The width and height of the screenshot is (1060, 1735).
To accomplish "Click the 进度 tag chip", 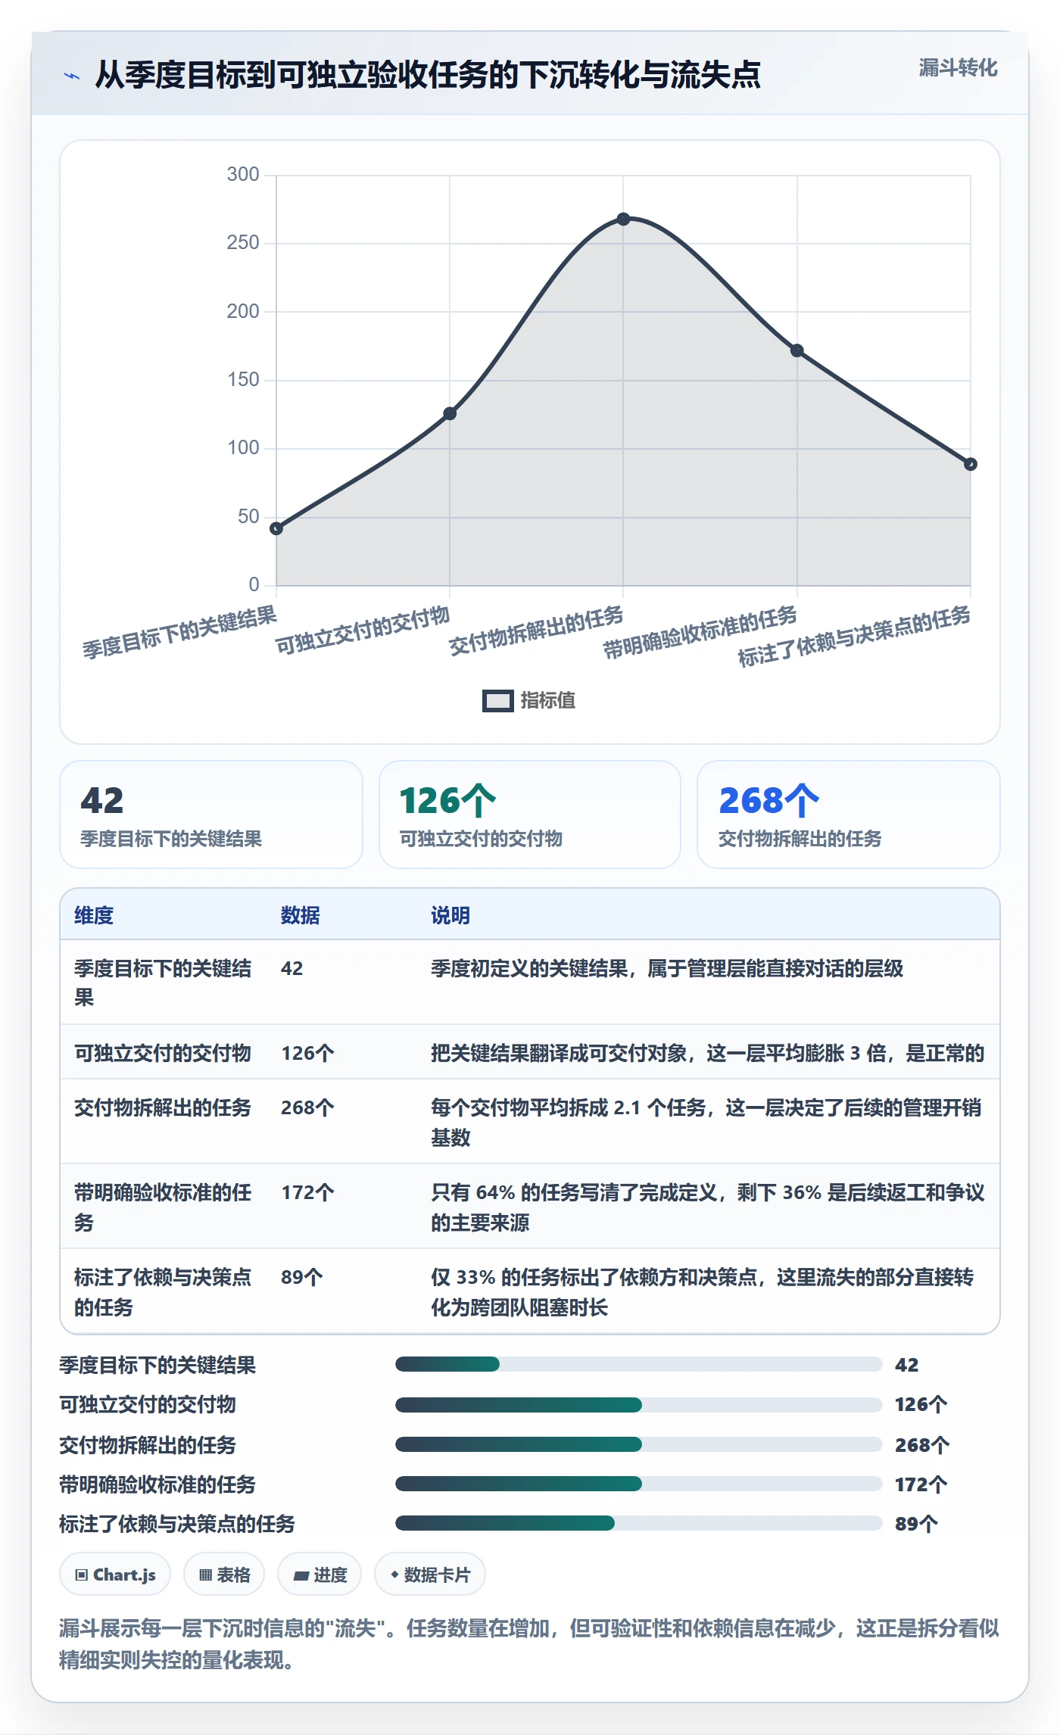I will pos(320,1575).
